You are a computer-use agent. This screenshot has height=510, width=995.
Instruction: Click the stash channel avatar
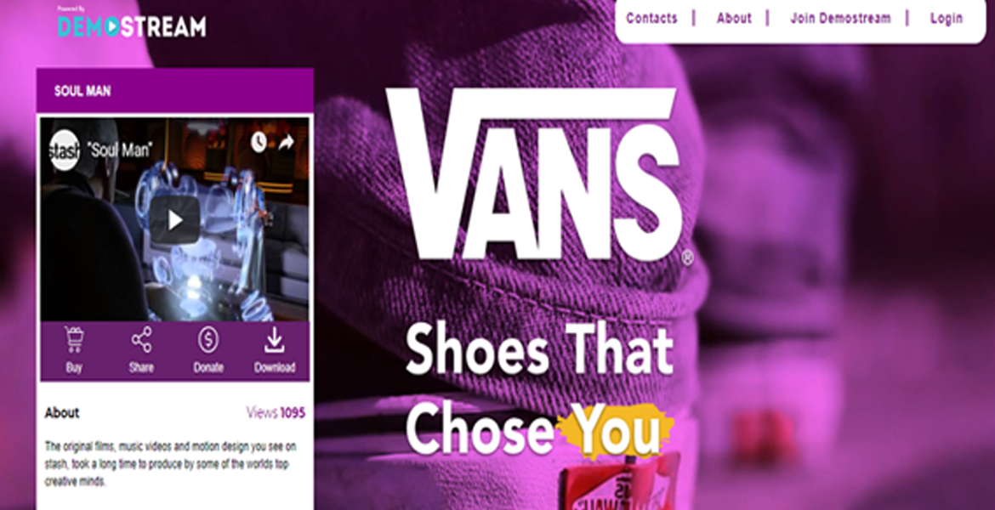point(65,150)
